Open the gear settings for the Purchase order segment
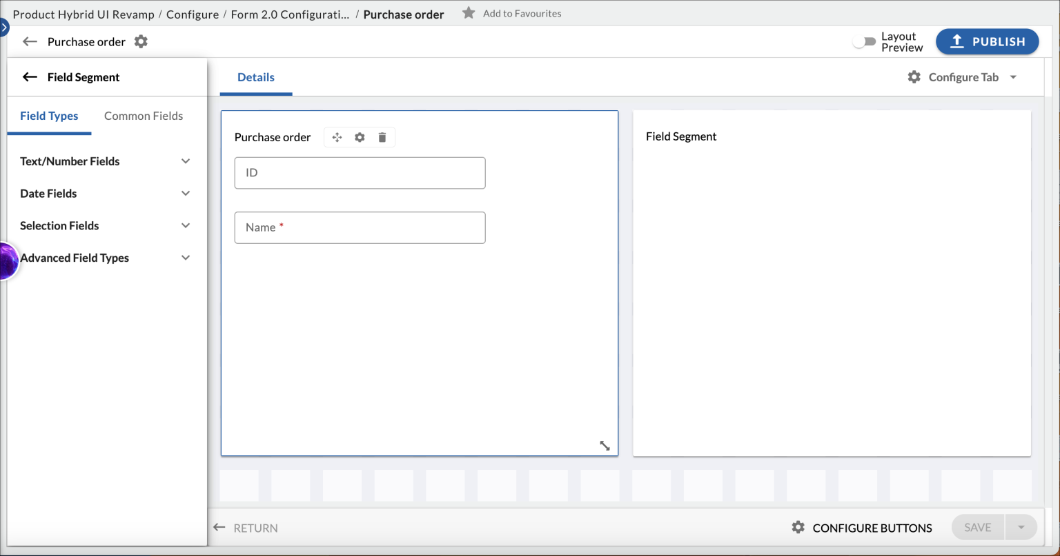 pyautogui.click(x=360, y=136)
